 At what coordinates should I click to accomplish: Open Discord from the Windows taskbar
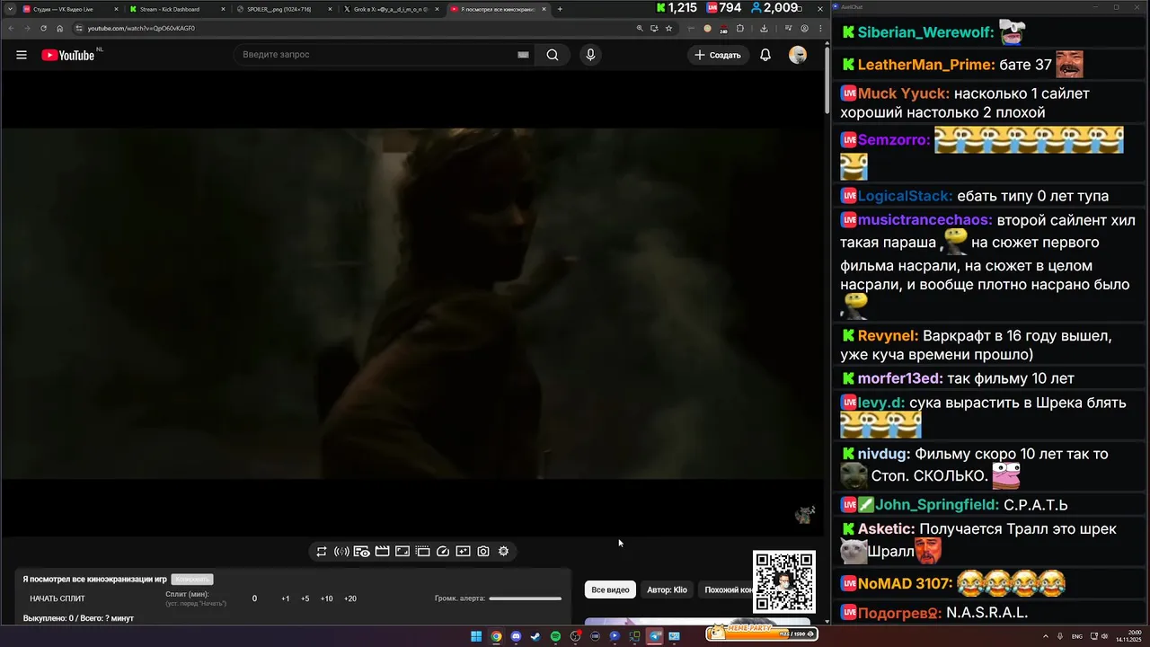click(516, 636)
